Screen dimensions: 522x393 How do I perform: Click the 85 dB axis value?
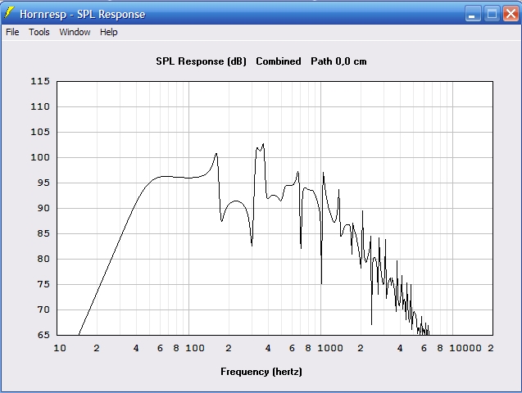click(x=43, y=233)
